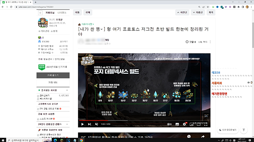
Task: Click the 이동 move button
Action: (x=77, y=12)
